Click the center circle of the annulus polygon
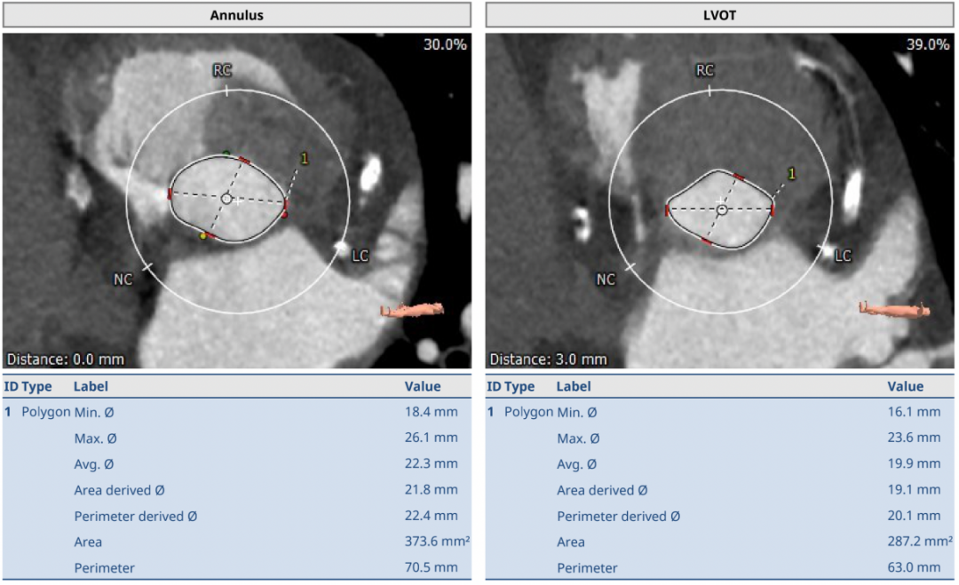The width and height of the screenshot is (959, 585). click(x=226, y=199)
